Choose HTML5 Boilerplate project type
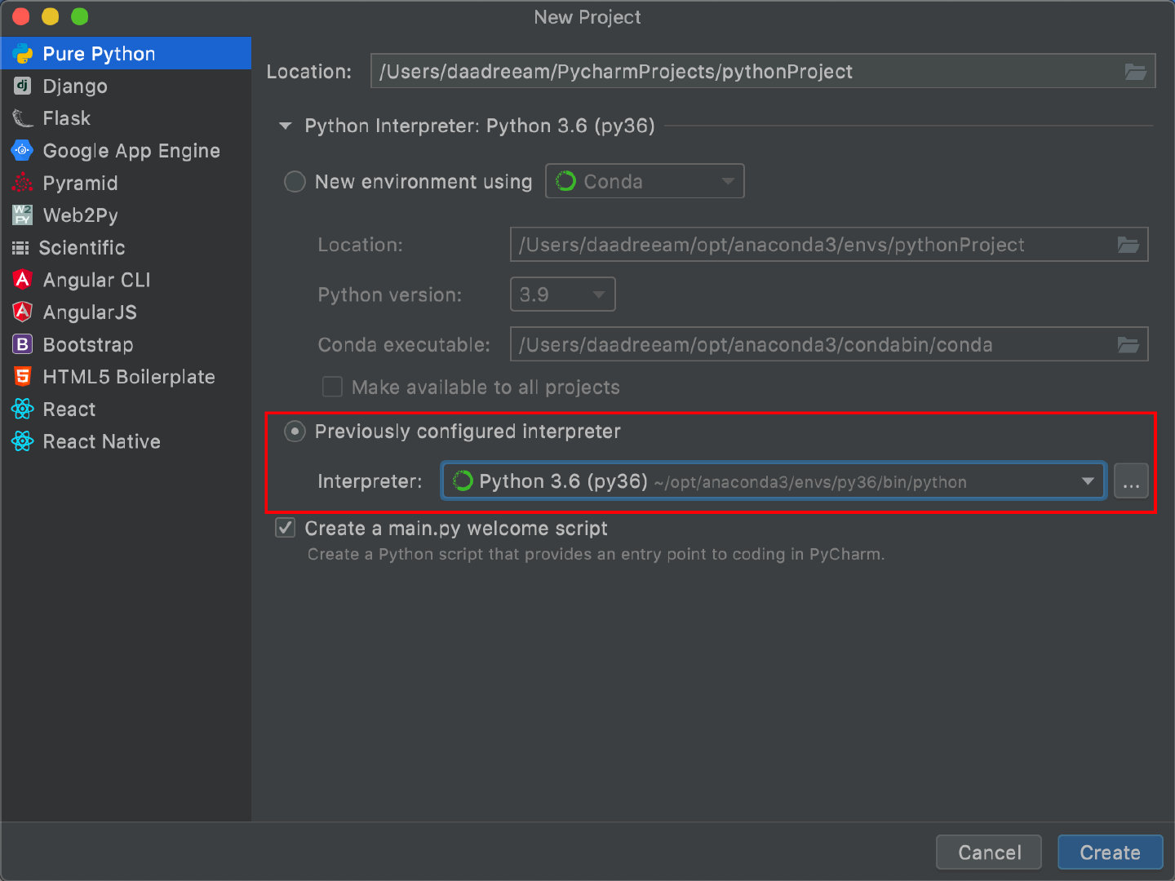The image size is (1175, 881). (126, 377)
